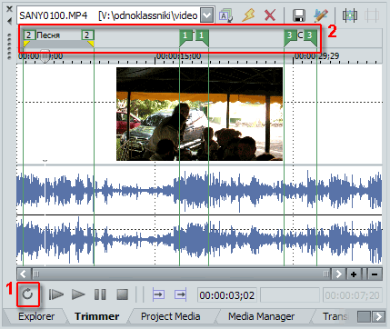
Task: Switch to the Explorer tab
Action: (x=36, y=316)
